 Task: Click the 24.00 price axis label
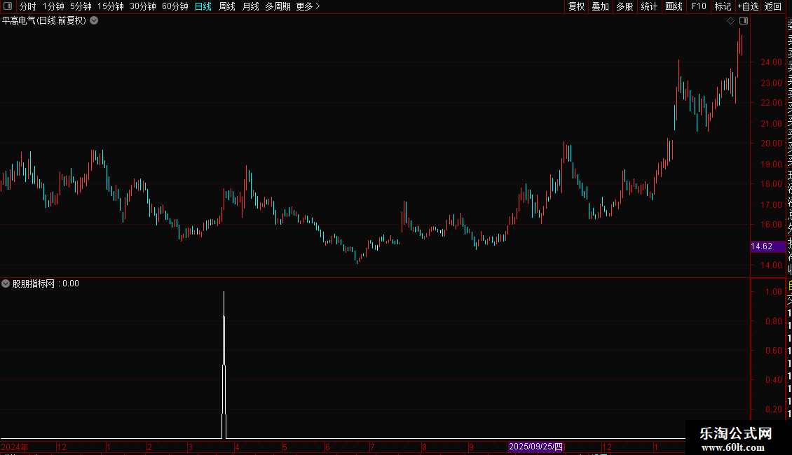pos(771,62)
